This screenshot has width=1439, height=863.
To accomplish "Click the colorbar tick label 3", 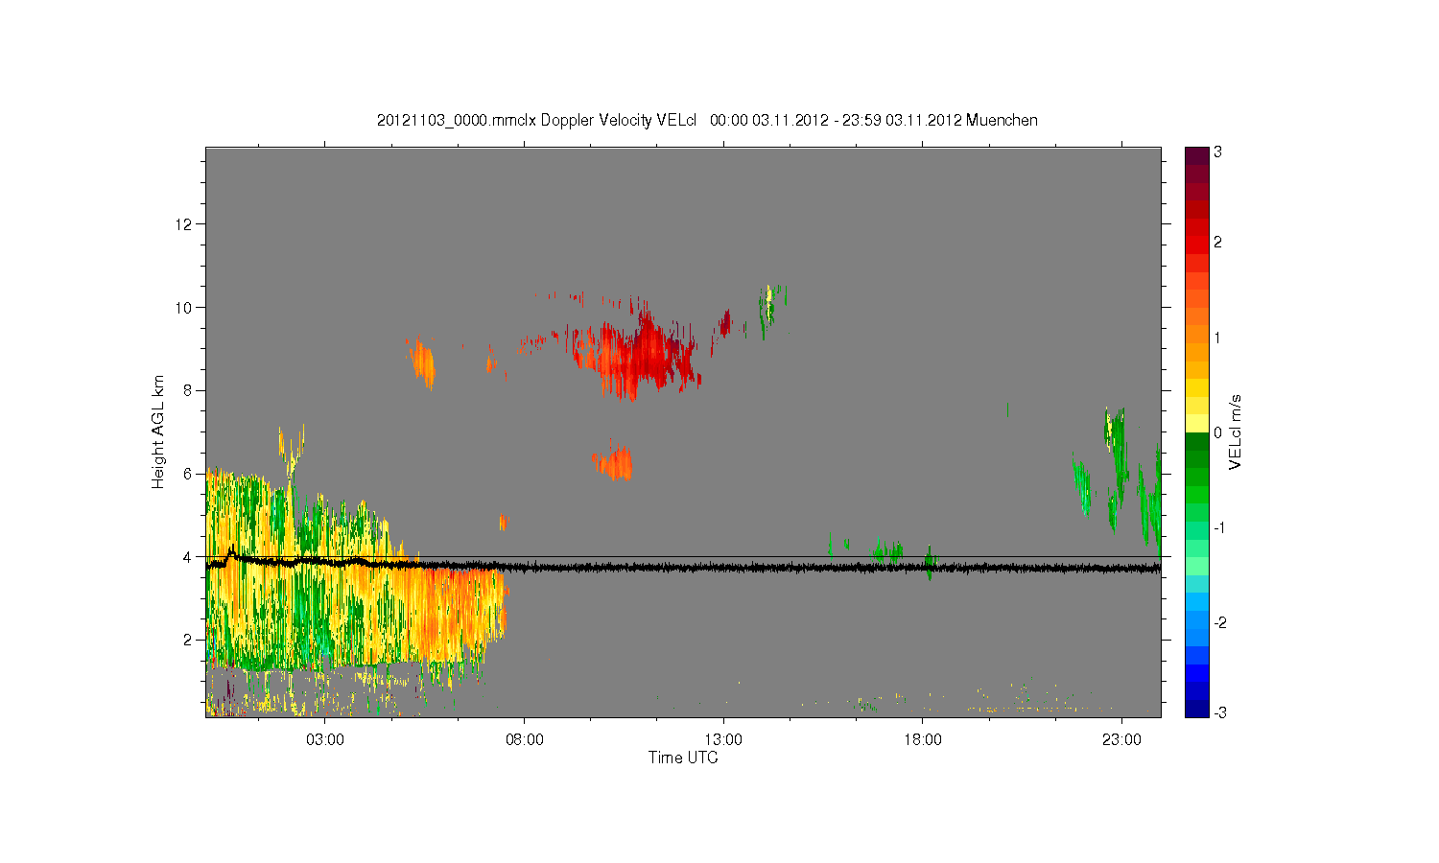I will tap(1217, 152).
